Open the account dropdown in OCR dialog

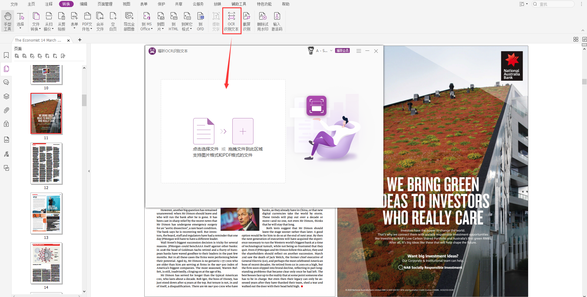(331, 51)
